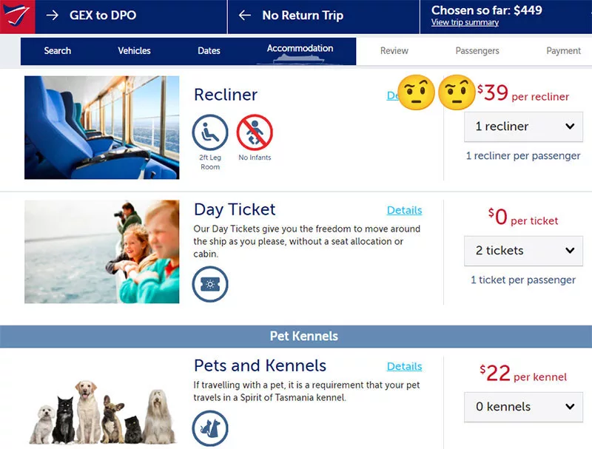The image size is (592, 449).
Task: Click the No Infants icon
Action: (x=255, y=132)
